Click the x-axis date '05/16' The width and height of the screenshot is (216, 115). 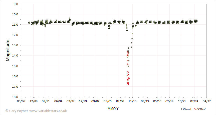pos(157,101)
